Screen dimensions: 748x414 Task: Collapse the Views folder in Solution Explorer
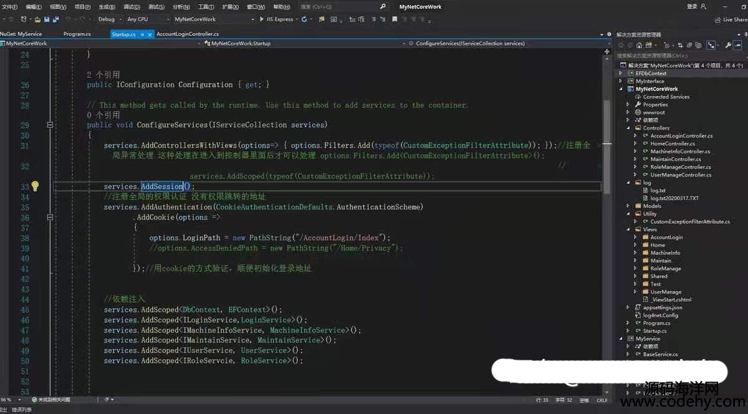pos(630,229)
